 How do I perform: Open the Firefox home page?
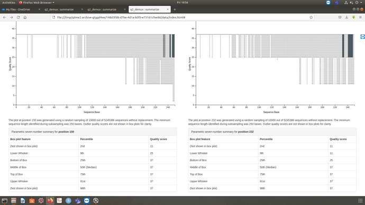tap(25, 17)
